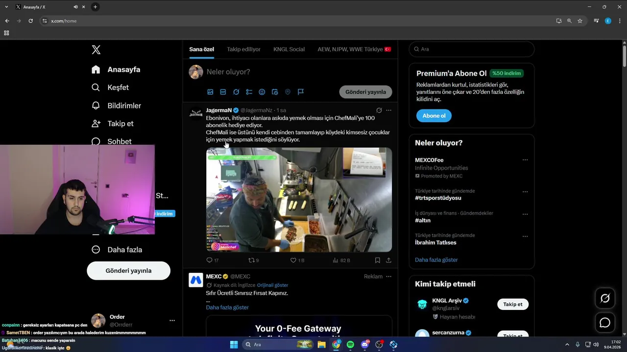Schedule the post
This screenshot has width=627, height=352.
pyautogui.click(x=275, y=92)
